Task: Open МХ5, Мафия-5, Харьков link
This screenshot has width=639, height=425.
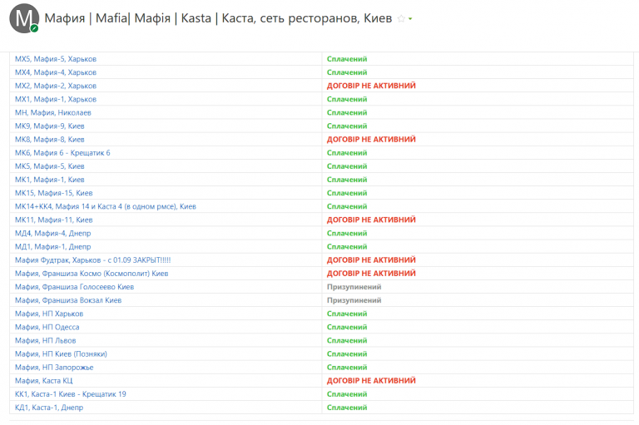Action: click(x=56, y=59)
